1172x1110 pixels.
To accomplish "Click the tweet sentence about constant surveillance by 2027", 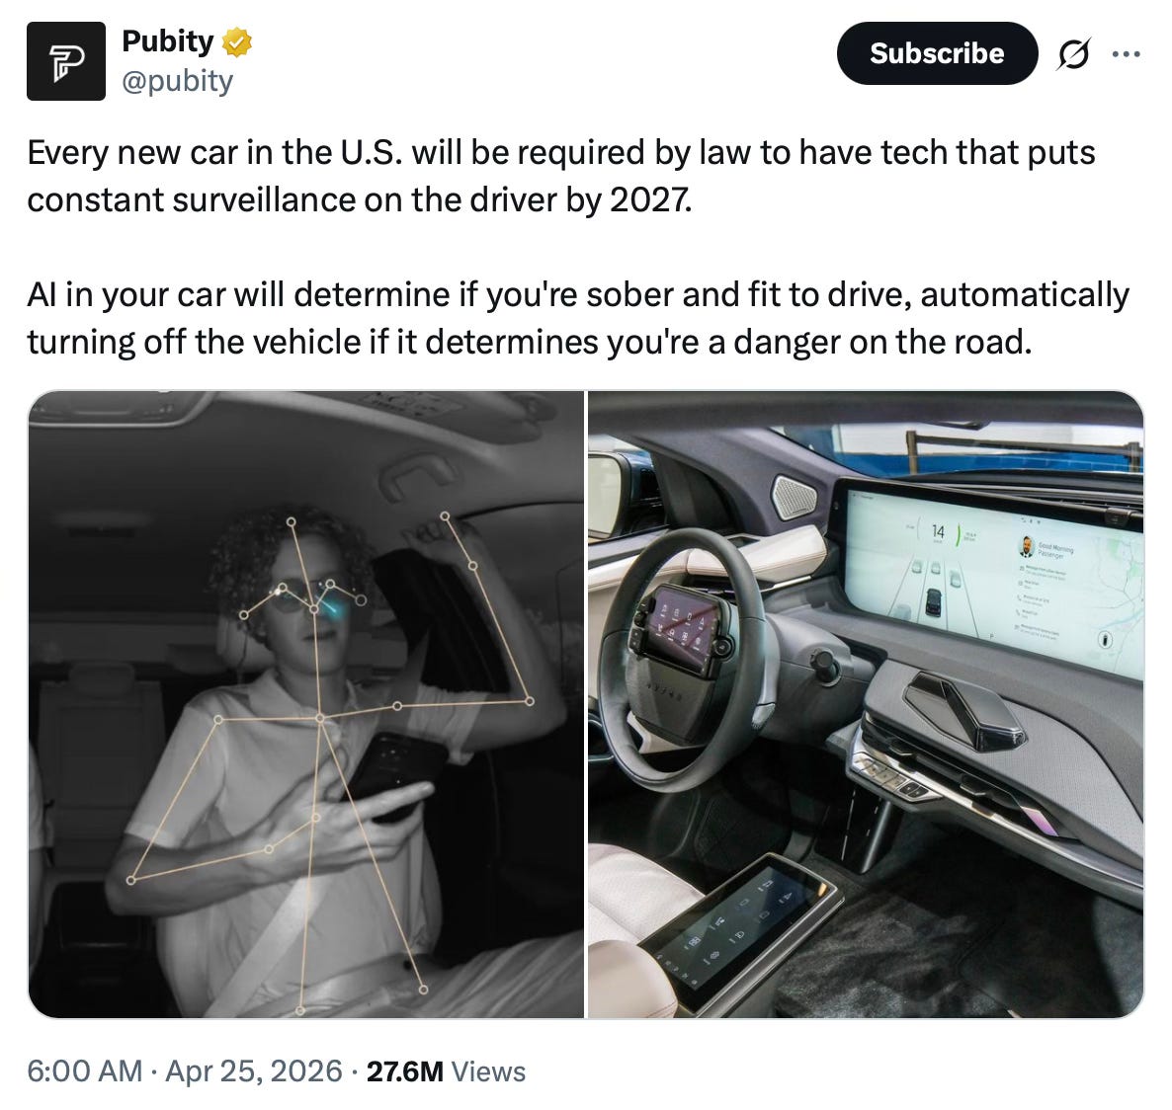I will click(561, 177).
